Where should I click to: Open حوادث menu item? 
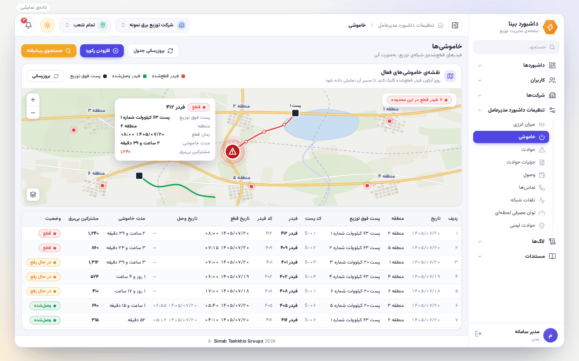pos(511,150)
